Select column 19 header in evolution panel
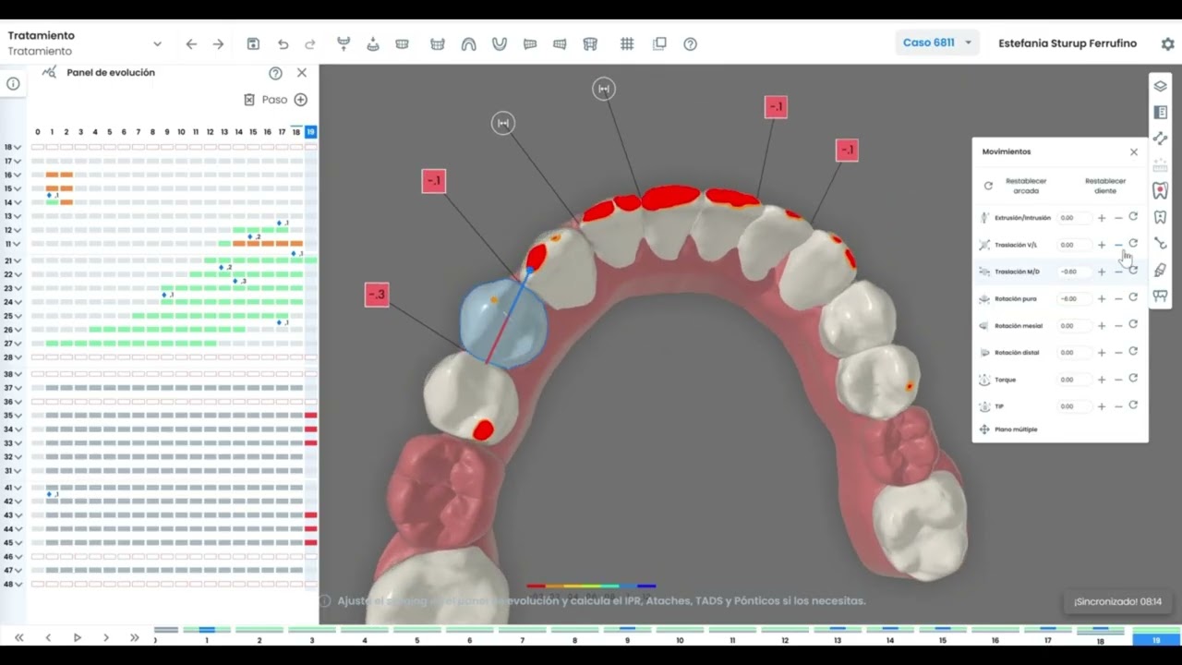The width and height of the screenshot is (1182, 665). (310, 132)
